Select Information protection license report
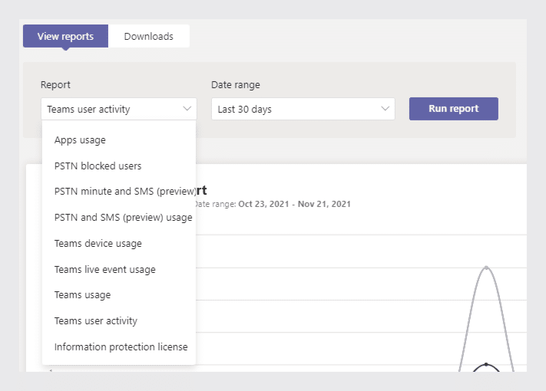Viewport: 546px width, 391px height. pos(119,347)
